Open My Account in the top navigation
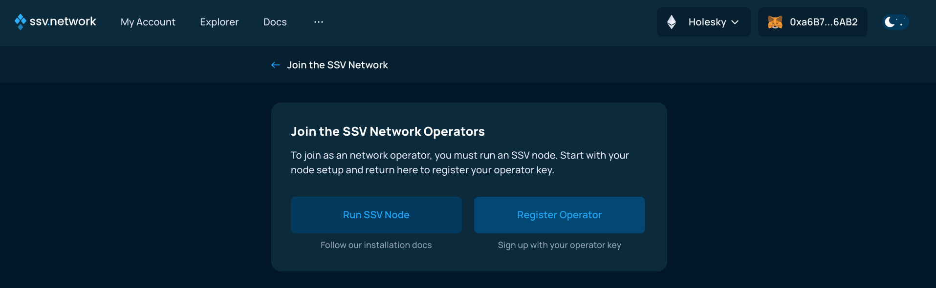The width and height of the screenshot is (936, 288). coord(148,22)
